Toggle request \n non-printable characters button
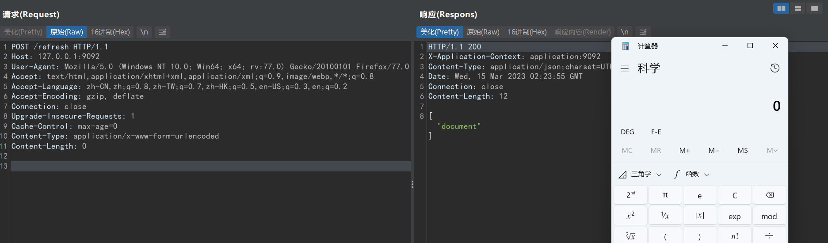The width and height of the screenshot is (828, 243). click(144, 32)
